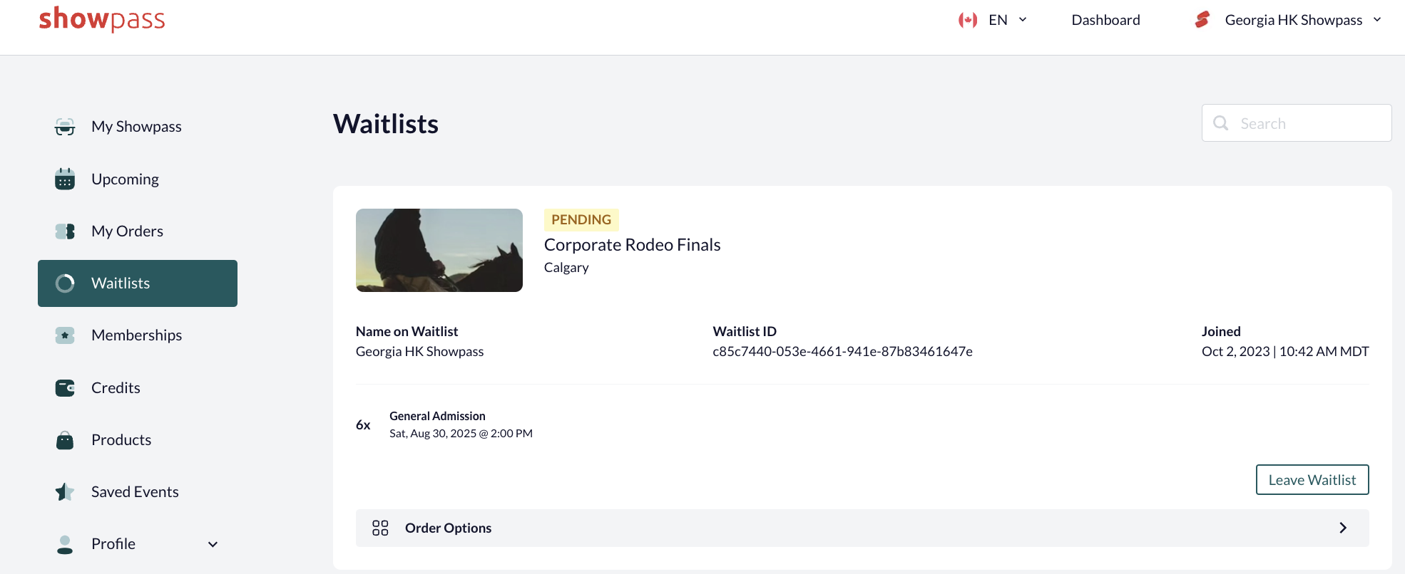Click the Order Options grid icon

click(380, 528)
